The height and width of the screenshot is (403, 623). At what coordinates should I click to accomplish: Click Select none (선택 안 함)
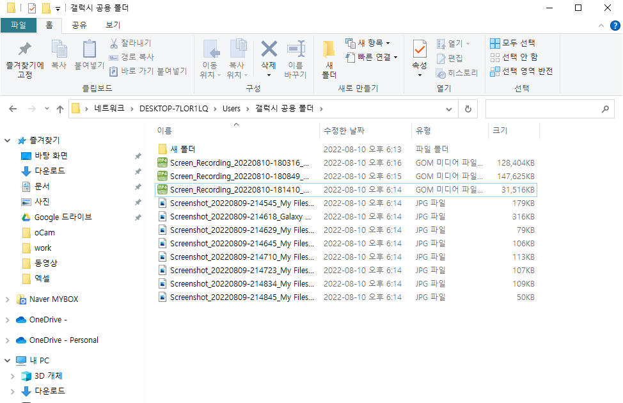pyautogui.click(x=514, y=57)
